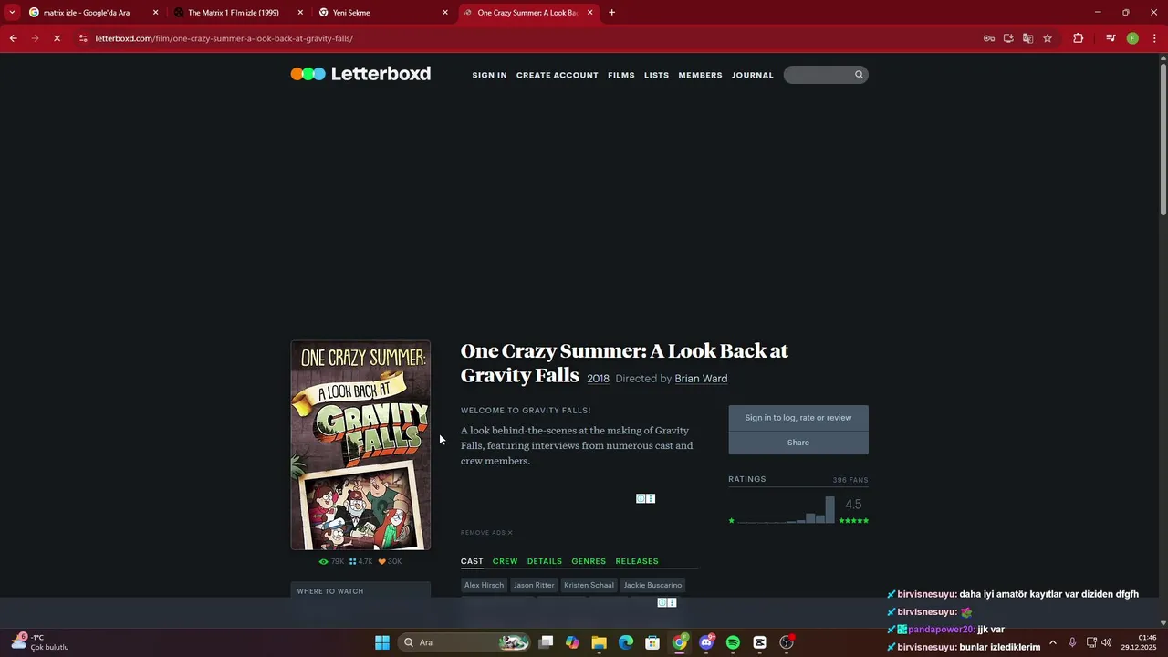
Task: Click the Gravity Falls poster image
Action: coord(360,445)
